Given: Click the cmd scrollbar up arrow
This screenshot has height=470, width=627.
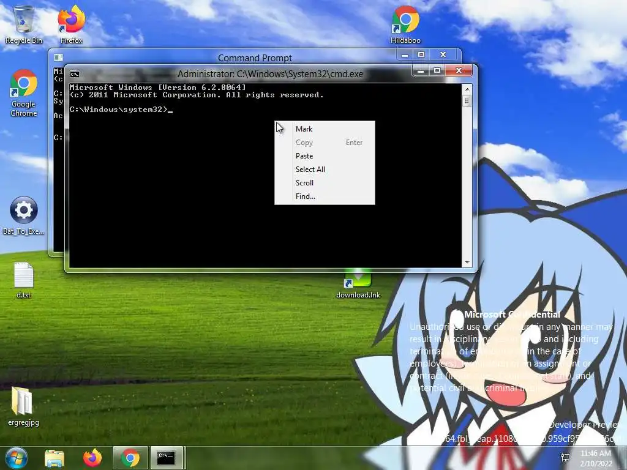Looking at the screenshot, I should coord(467,89).
